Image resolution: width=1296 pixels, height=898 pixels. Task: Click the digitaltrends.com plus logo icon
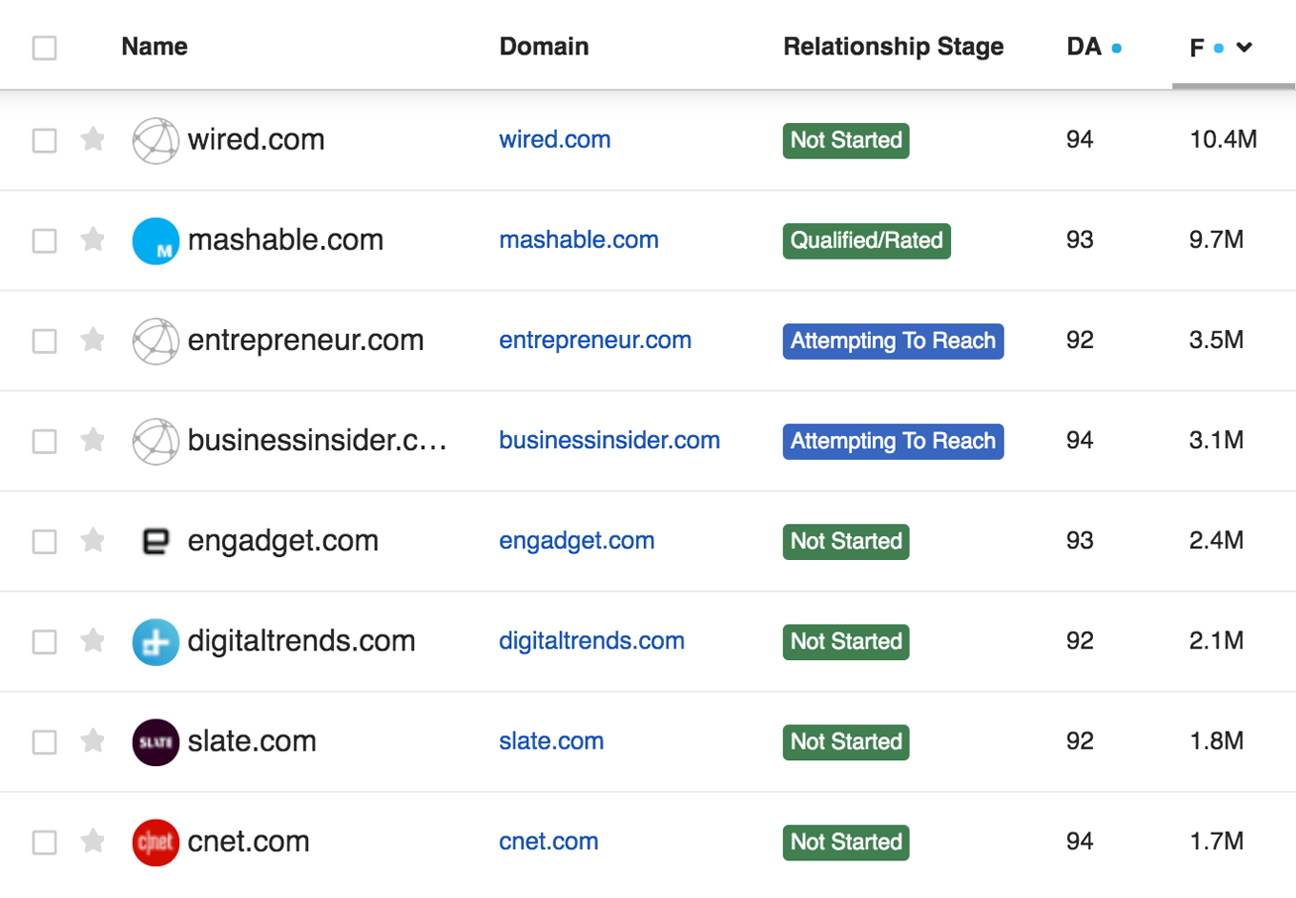tap(156, 641)
